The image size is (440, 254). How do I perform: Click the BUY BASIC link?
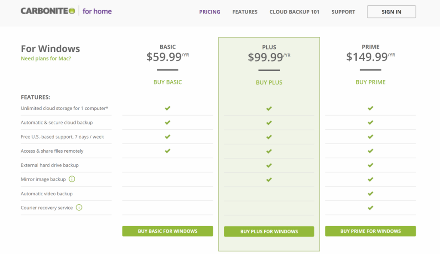coord(168,82)
